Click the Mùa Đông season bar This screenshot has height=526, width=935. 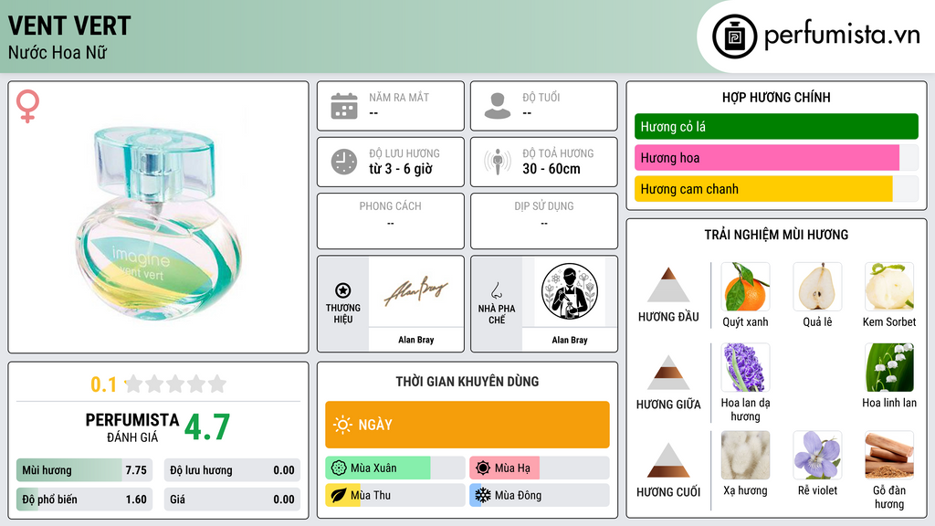coord(539,496)
